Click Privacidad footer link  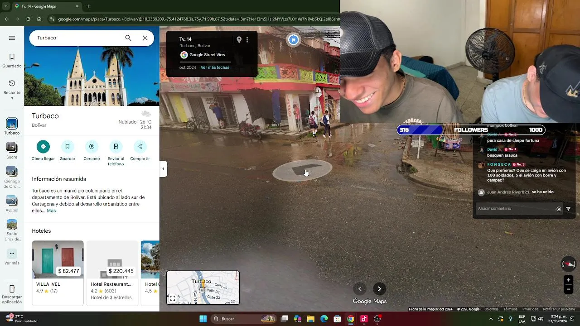(530, 309)
